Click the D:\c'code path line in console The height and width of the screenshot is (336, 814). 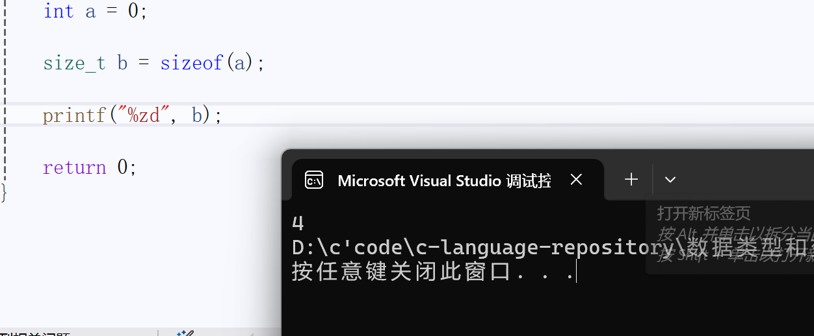(553, 248)
